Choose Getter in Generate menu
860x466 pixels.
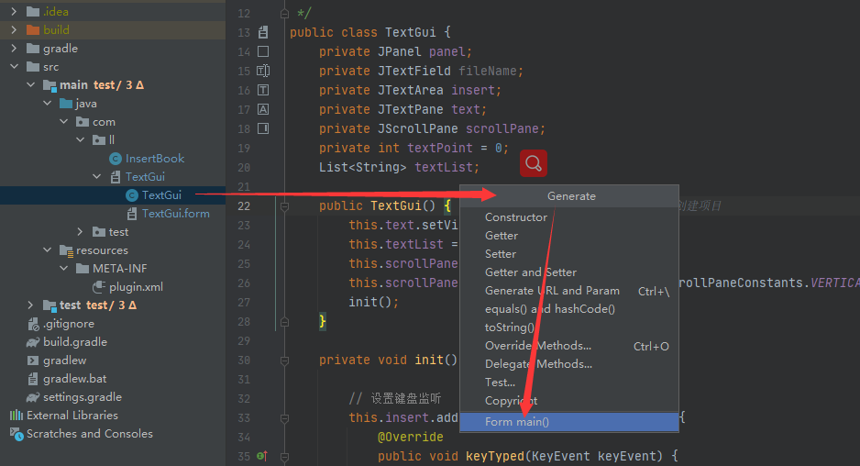pyautogui.click(x=568, y=236)
